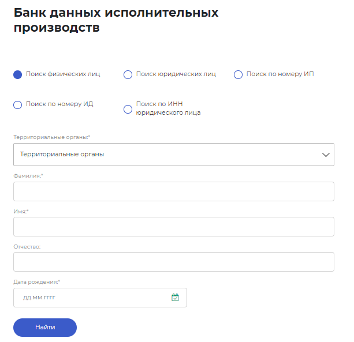Open the 'Территориальные органы' combo box
354x342 pixels.
pyautogui.click(x=174, y=155)
